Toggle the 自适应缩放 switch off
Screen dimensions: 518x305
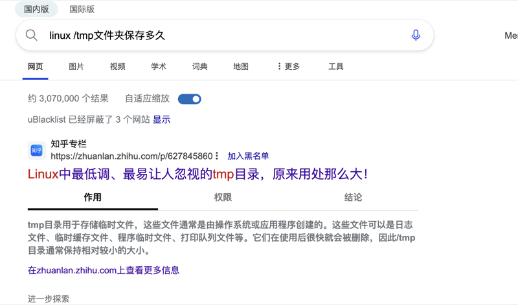click(189, 99)
